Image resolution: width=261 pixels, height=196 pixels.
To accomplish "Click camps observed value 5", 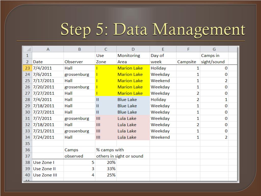I will 80,162.
